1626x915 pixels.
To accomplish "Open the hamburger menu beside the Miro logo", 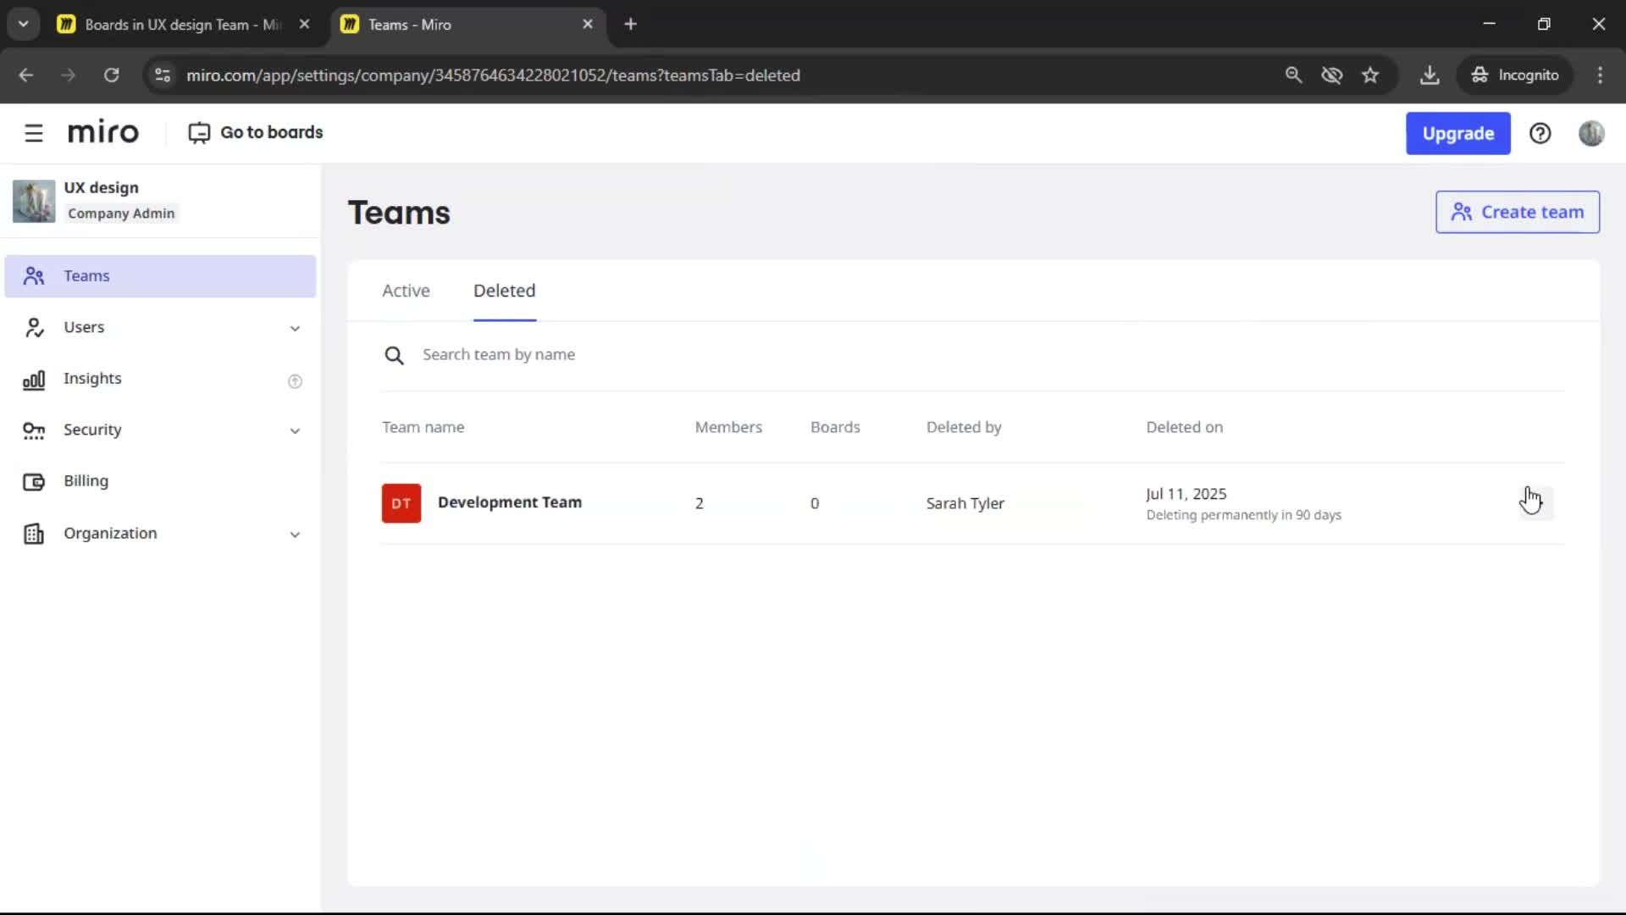I will click(x=34, y=133).
